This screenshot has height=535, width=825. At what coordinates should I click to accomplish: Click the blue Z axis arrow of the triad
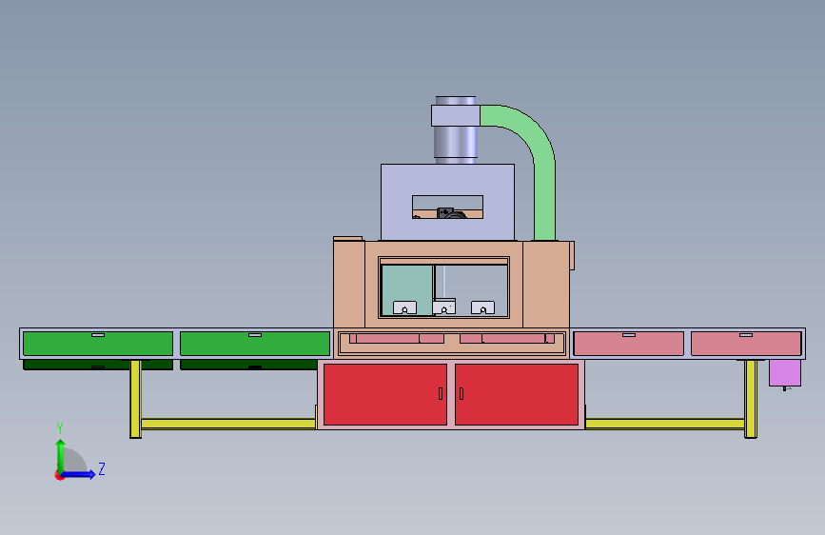tap(79, 474)
